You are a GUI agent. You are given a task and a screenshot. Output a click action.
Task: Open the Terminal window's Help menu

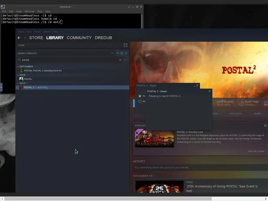[48, 12]
